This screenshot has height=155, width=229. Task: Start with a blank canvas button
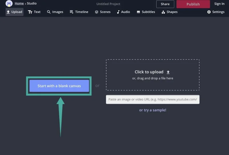[59, 86]
